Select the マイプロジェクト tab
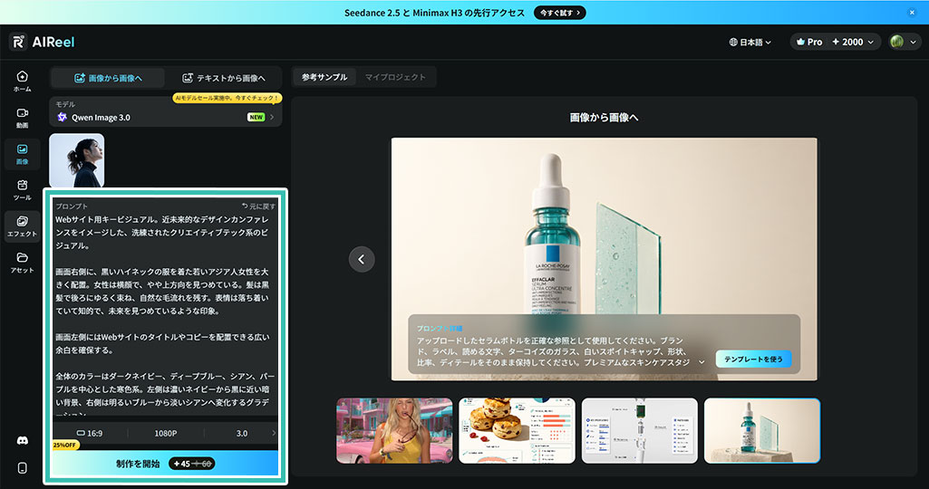The height and width of the screenshot is (489, 929). click(x=395, y=77)
